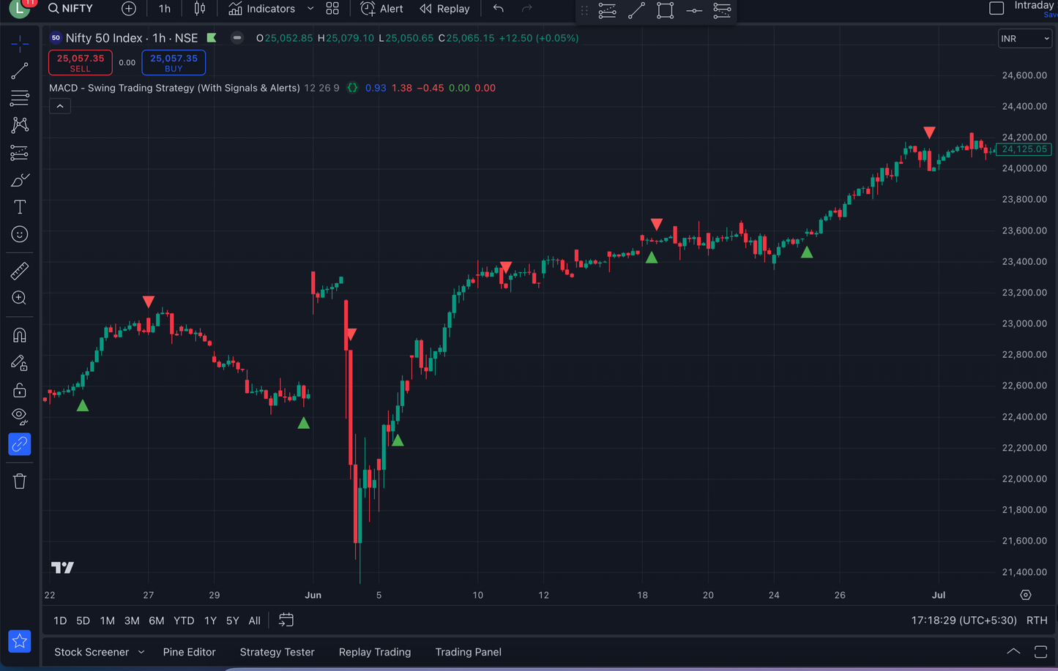Undo the last chart action
This screenshot has width=1058, height=671.
[x=499, y=9]
